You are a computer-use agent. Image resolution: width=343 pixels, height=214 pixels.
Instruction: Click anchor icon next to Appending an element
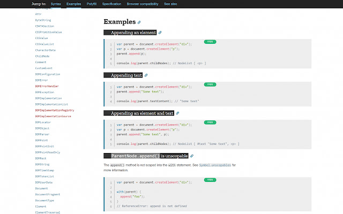(x=160, y=33)
